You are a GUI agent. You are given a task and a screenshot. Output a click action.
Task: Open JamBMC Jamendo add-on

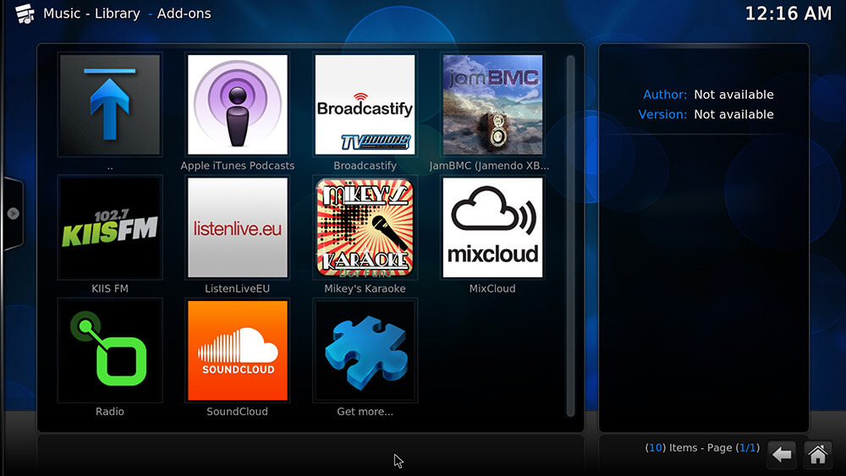tap(492, 105)
